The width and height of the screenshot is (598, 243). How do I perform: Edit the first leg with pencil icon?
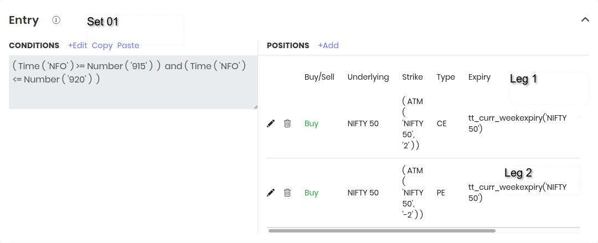point(271,123)
